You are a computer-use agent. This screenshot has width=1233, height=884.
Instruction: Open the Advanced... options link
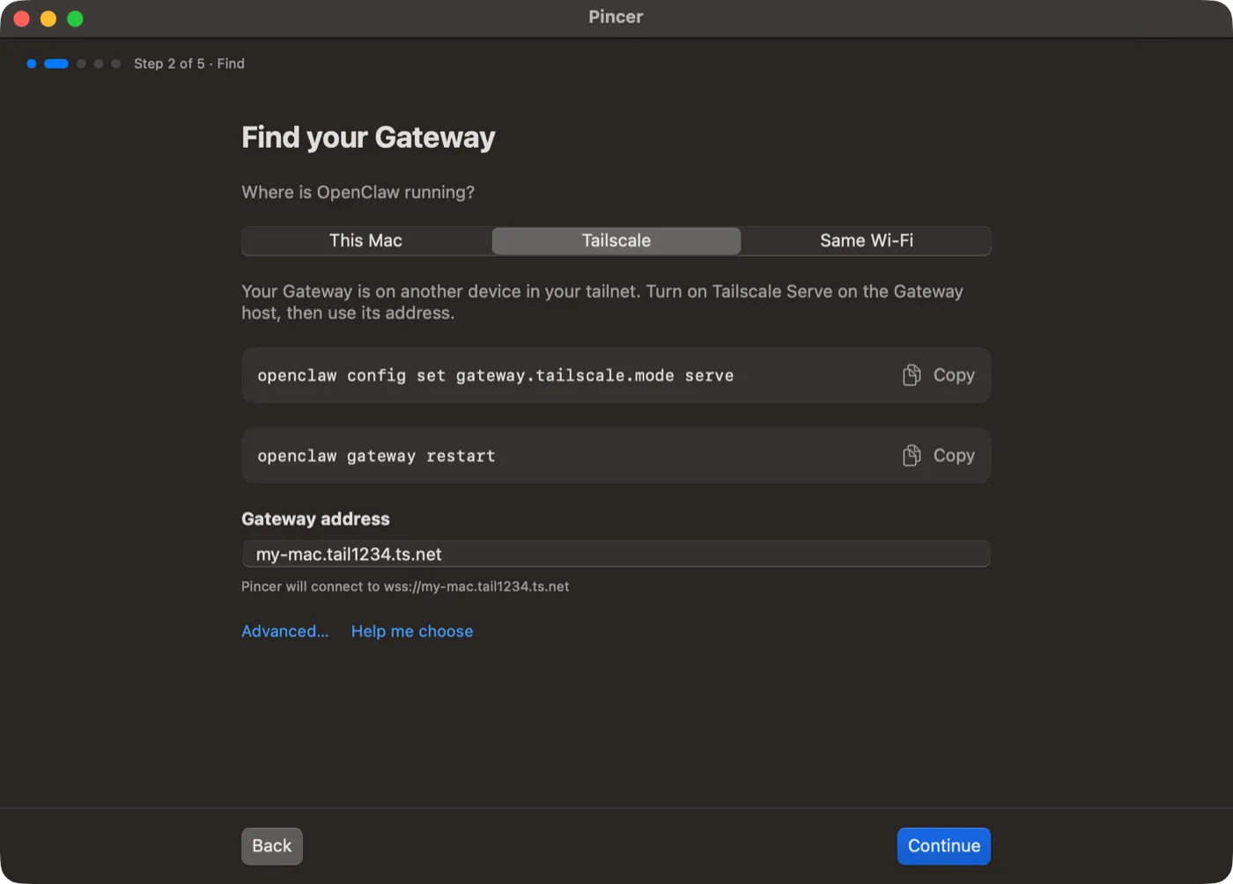284,631
